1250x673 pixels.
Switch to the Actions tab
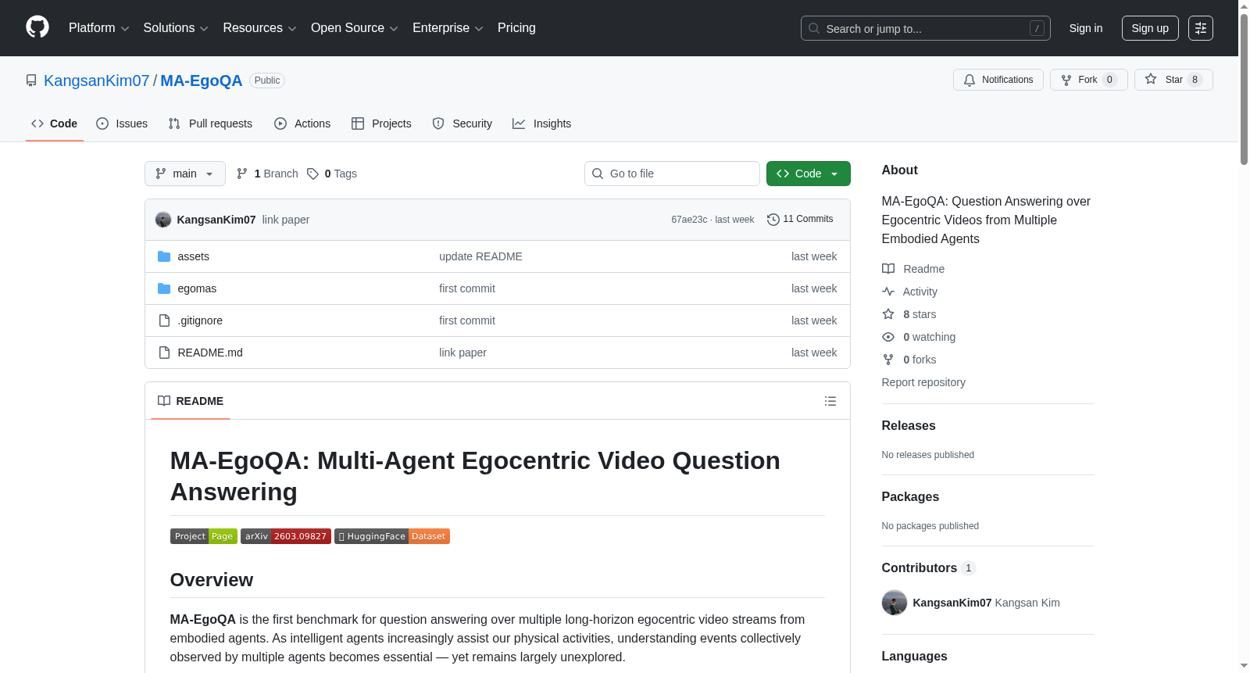[302, 124]
